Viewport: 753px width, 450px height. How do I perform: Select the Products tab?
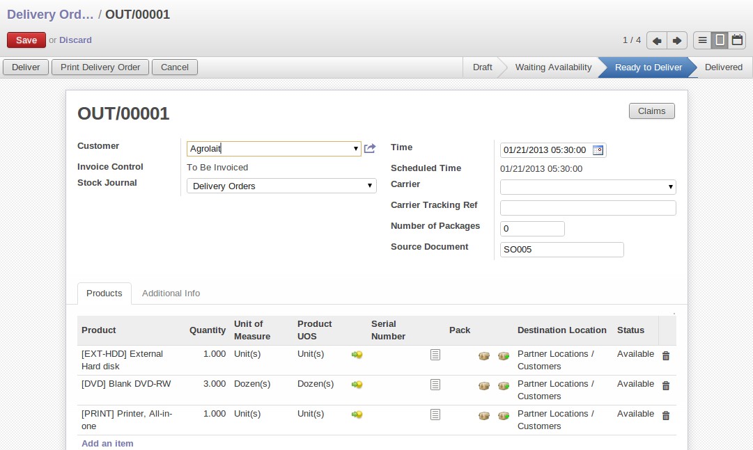104,294
